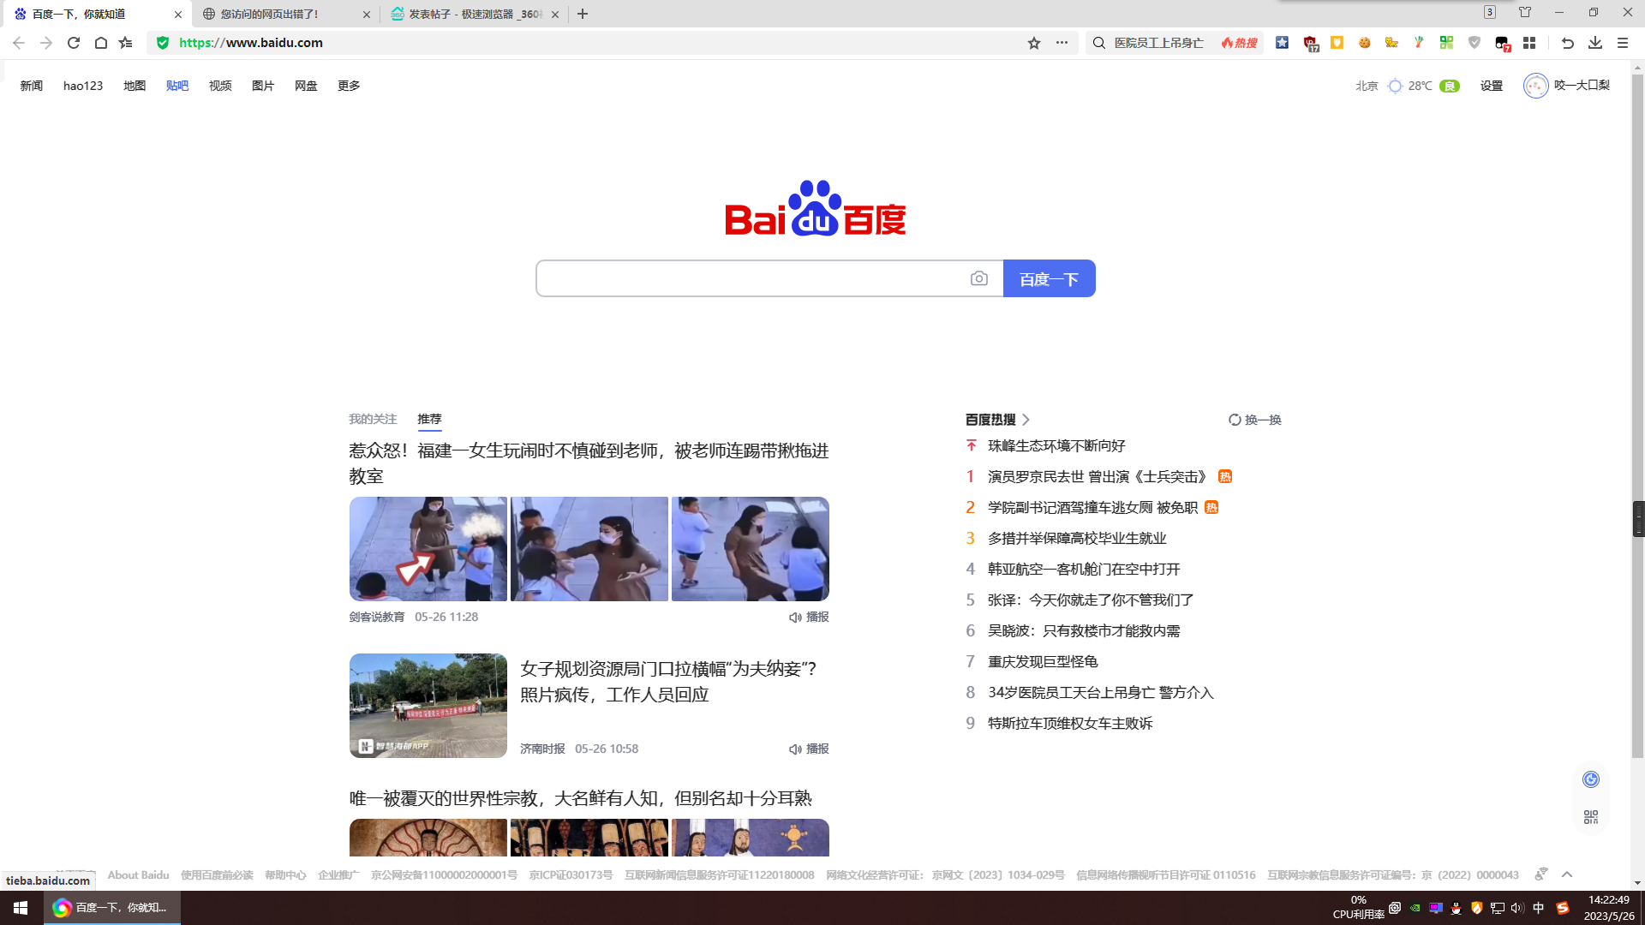Open the 新闻 link in top navigation
Viewport: 1645px width, 925px height.
[x=32, y=86]
